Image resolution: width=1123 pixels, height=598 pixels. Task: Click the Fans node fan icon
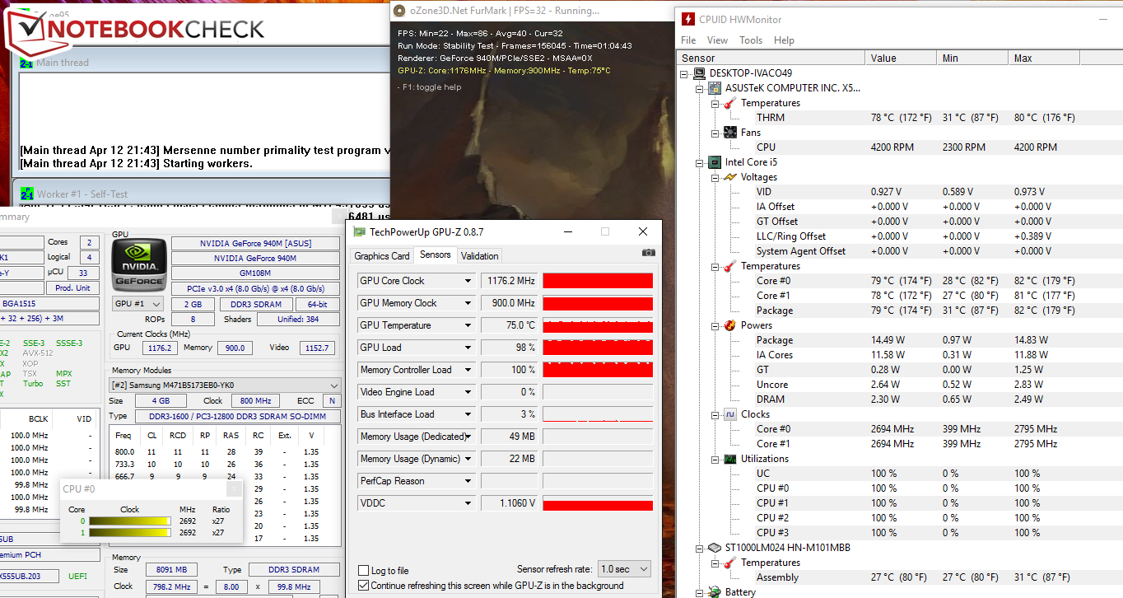coord(729,133)
